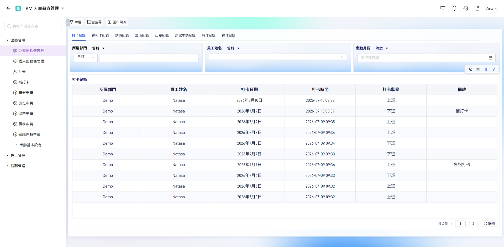Switch to the 特休紀錄 tab
This screenshot has width=504, height=247.
(209, 35)
